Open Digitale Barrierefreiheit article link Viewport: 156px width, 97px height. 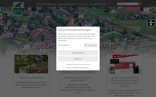click(125, 82)
